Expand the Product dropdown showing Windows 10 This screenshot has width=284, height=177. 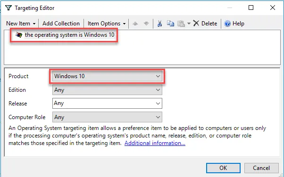click(x=107, y=76)
